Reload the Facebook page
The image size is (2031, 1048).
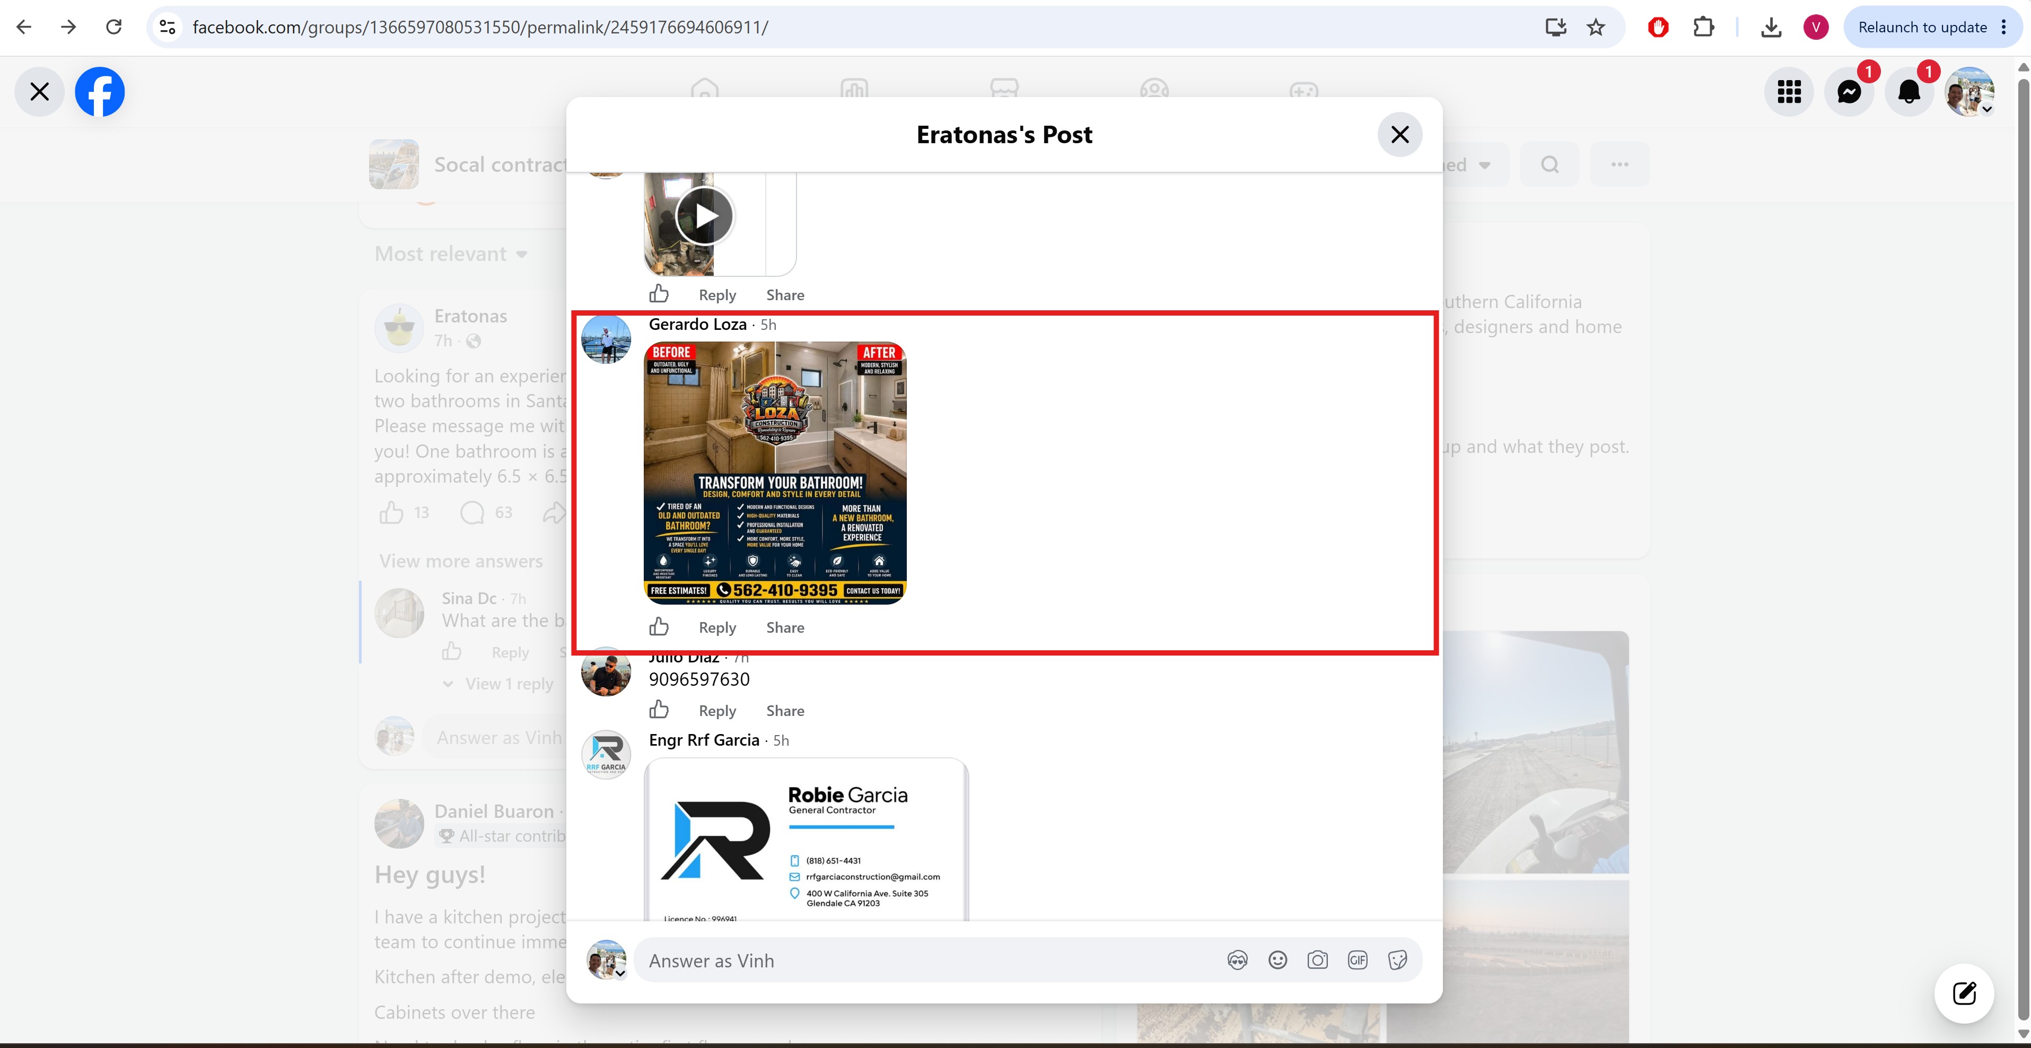(x=113, y=27)
